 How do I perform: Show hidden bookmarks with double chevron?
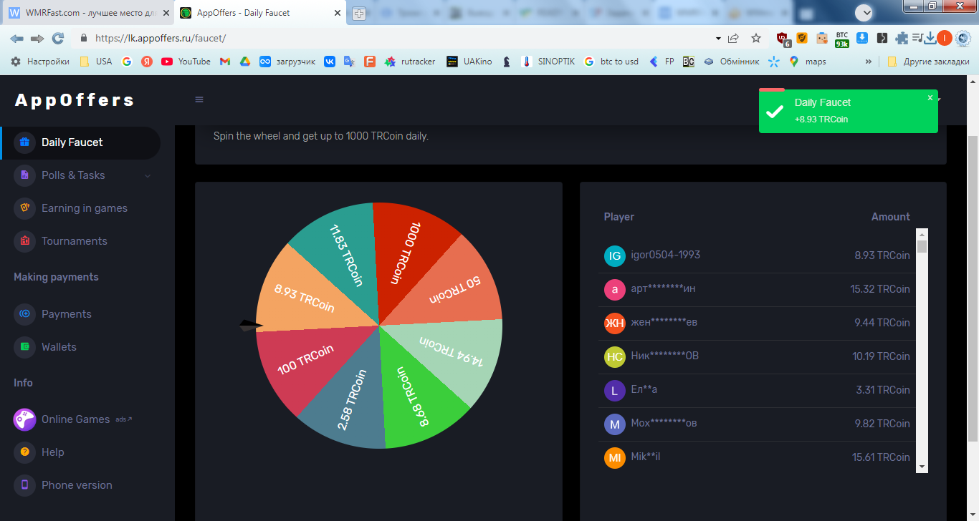869,62
